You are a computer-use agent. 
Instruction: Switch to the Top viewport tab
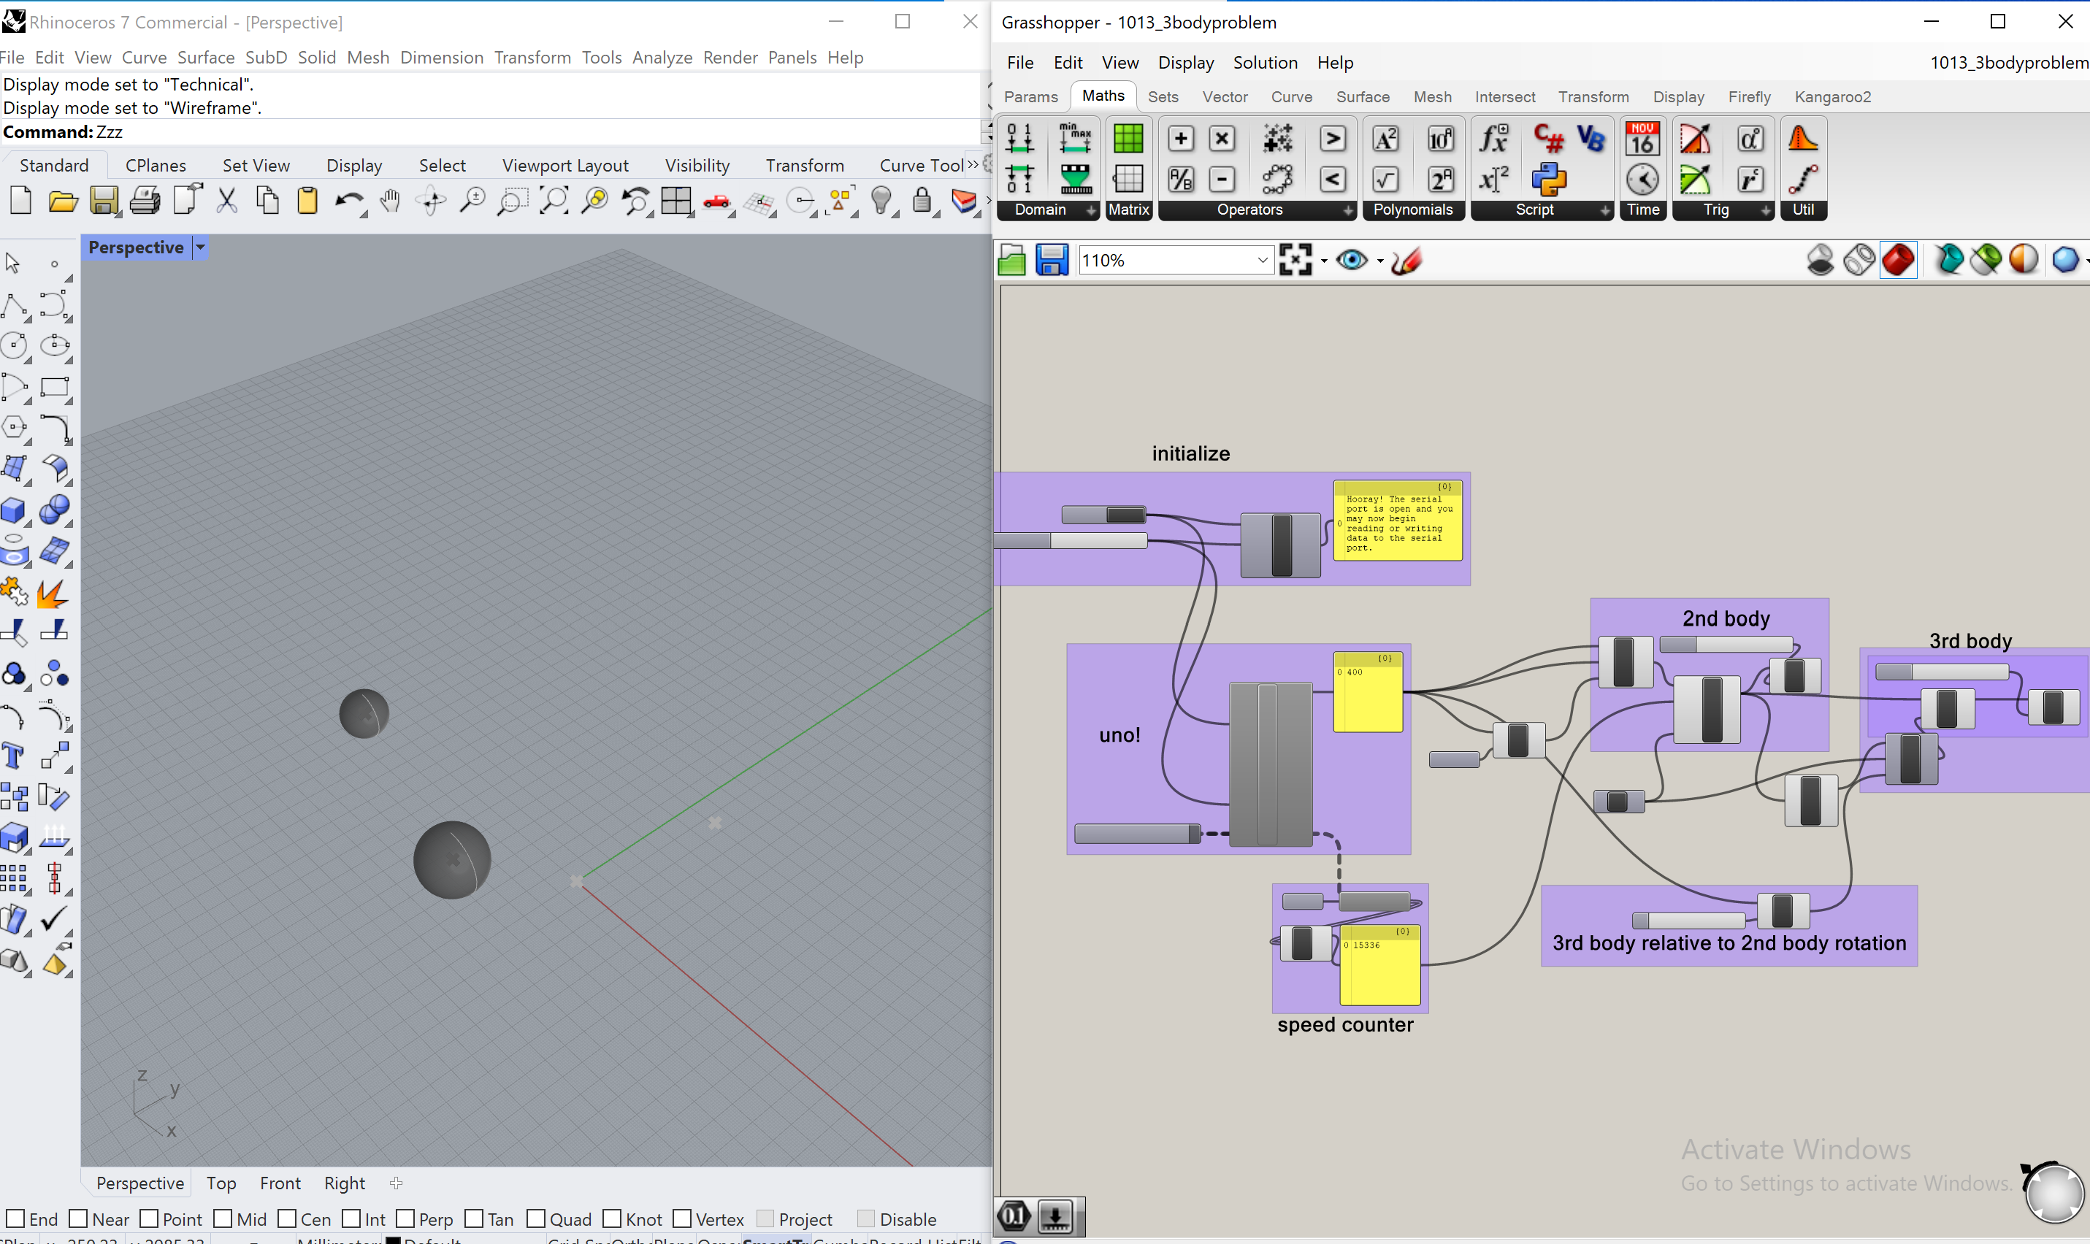(221, 1182)
